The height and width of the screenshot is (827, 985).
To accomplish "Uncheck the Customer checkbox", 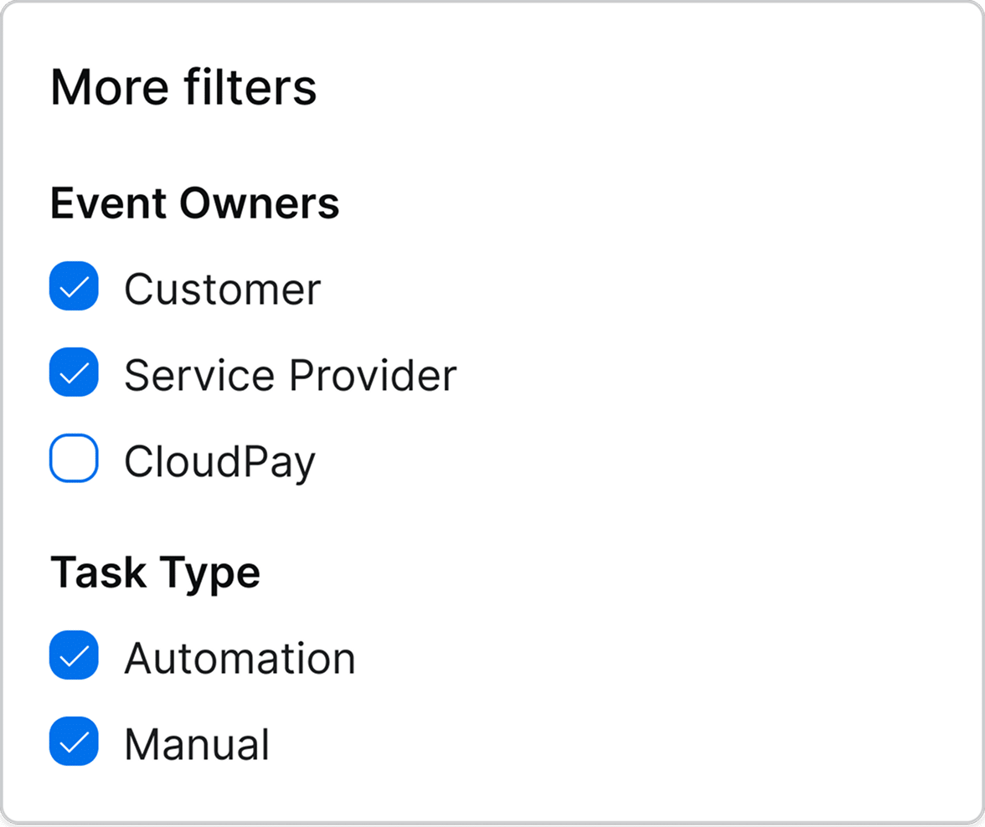I will [x=74, y=286].
